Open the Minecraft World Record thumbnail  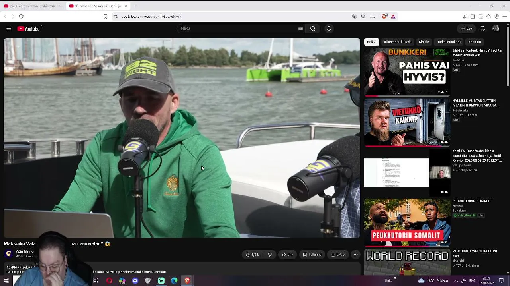[x=407, y=262]
